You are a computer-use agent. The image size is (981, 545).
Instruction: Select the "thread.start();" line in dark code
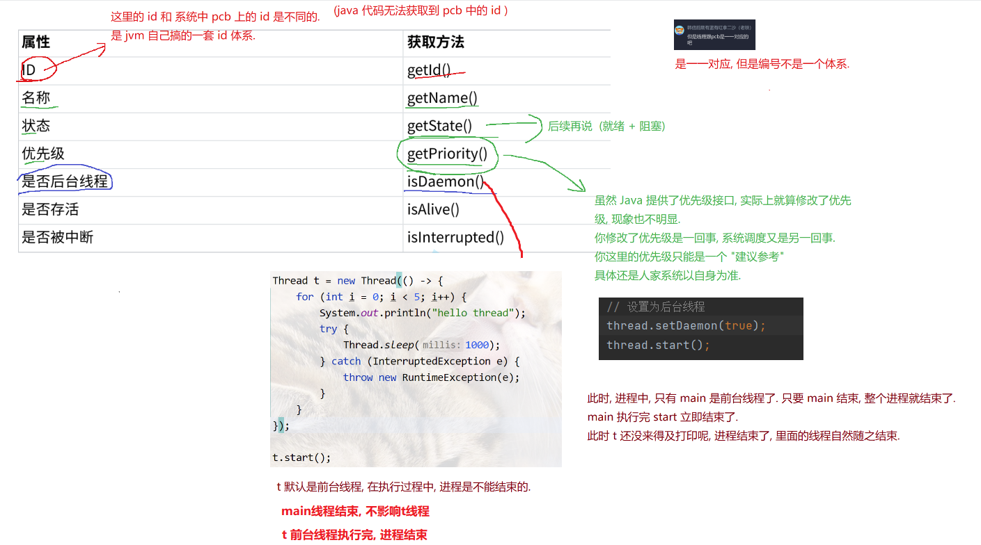(658, 345)
